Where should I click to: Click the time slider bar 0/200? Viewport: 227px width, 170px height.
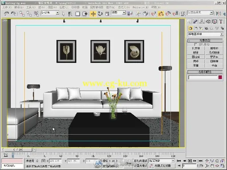[18, 150]
